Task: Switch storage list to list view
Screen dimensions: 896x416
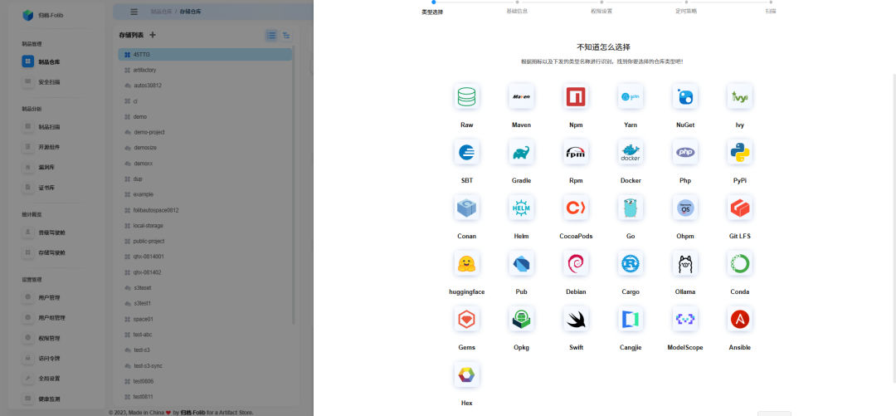Action: tap(270, 36)
